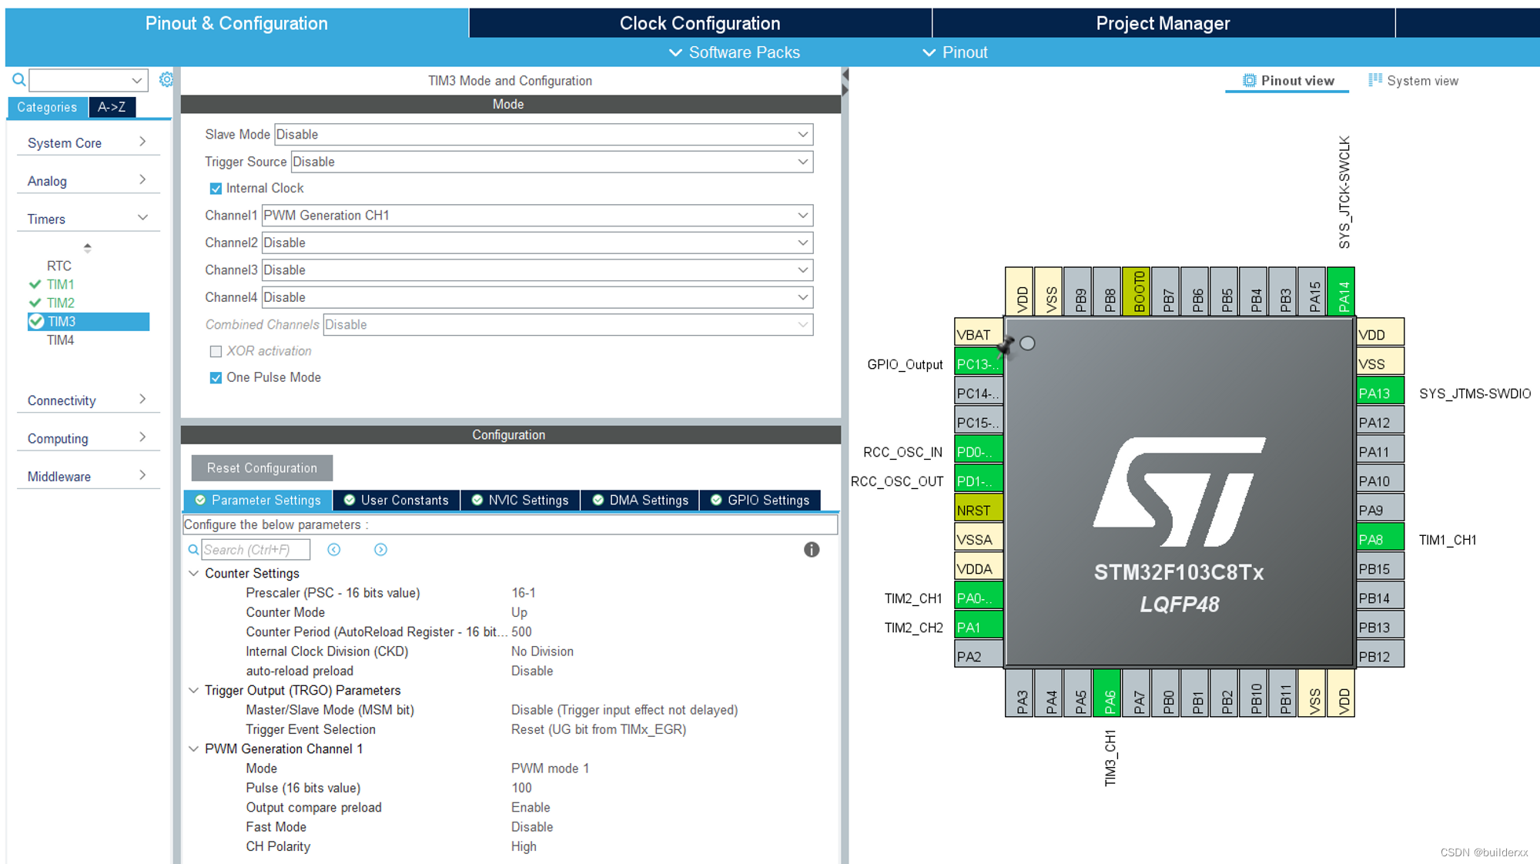Click the Pinout view chip icon
The image size is (1540, 864).
[1249, 80]
